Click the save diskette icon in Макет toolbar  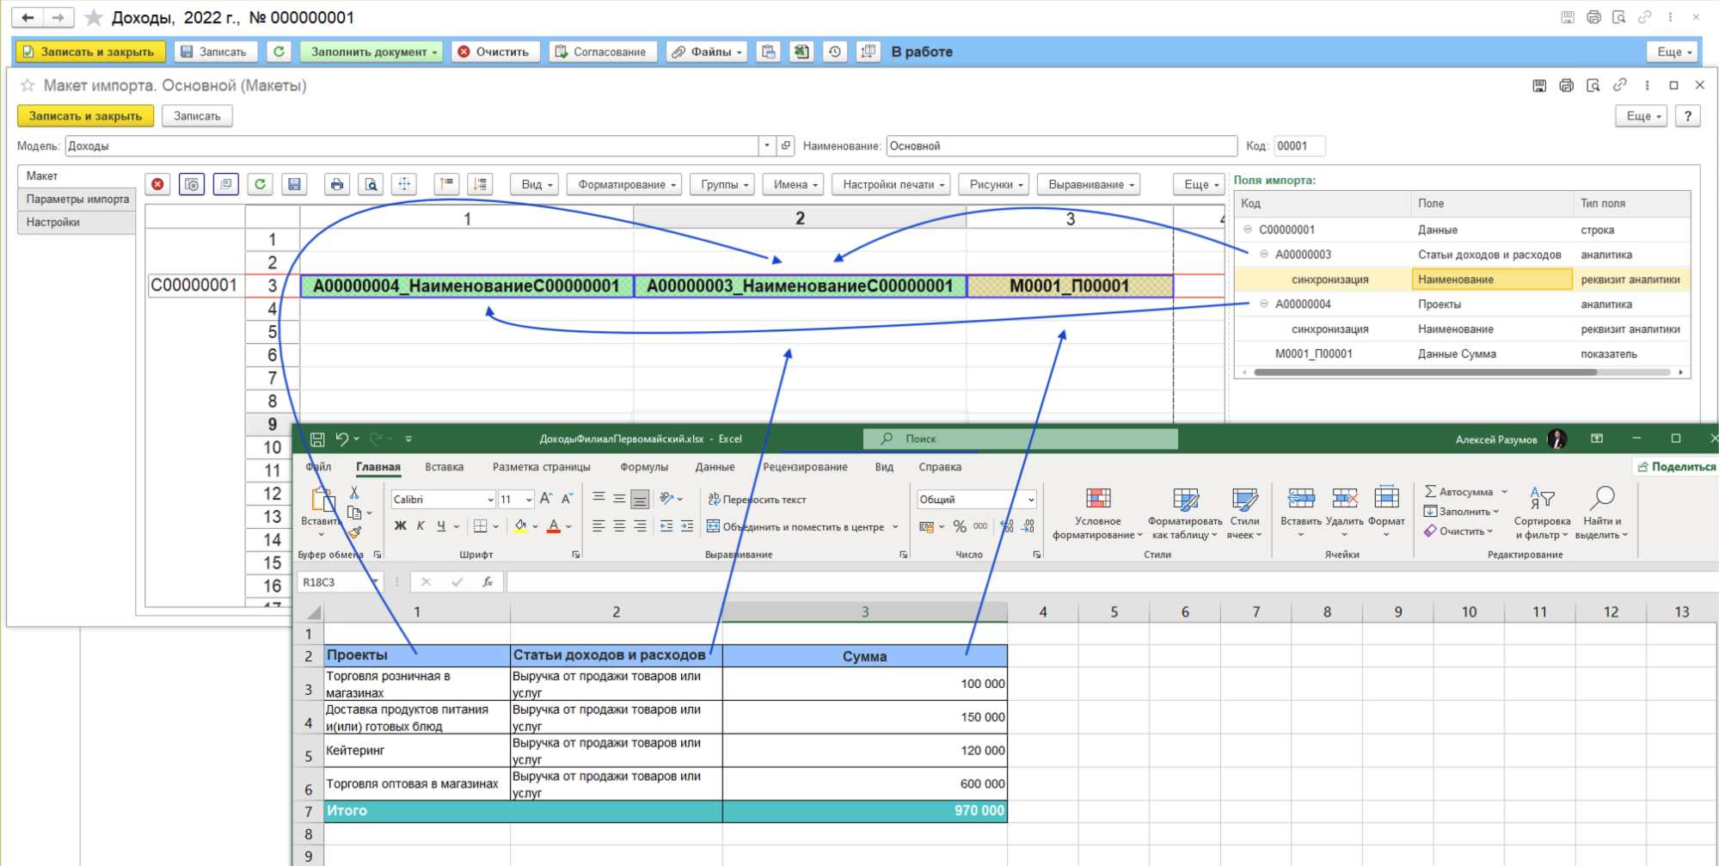click(294, 184)
